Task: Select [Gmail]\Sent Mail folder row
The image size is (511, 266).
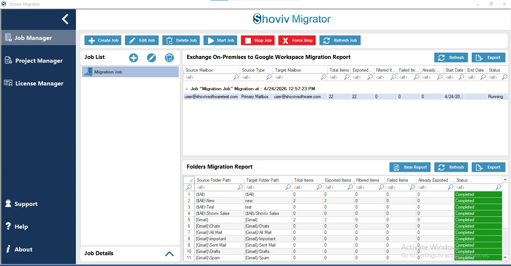Action: click(343, 245)
